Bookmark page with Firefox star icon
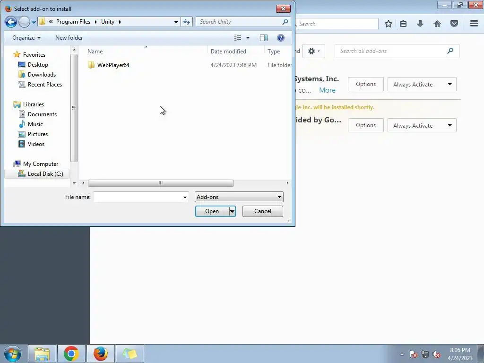 point(389,24)
